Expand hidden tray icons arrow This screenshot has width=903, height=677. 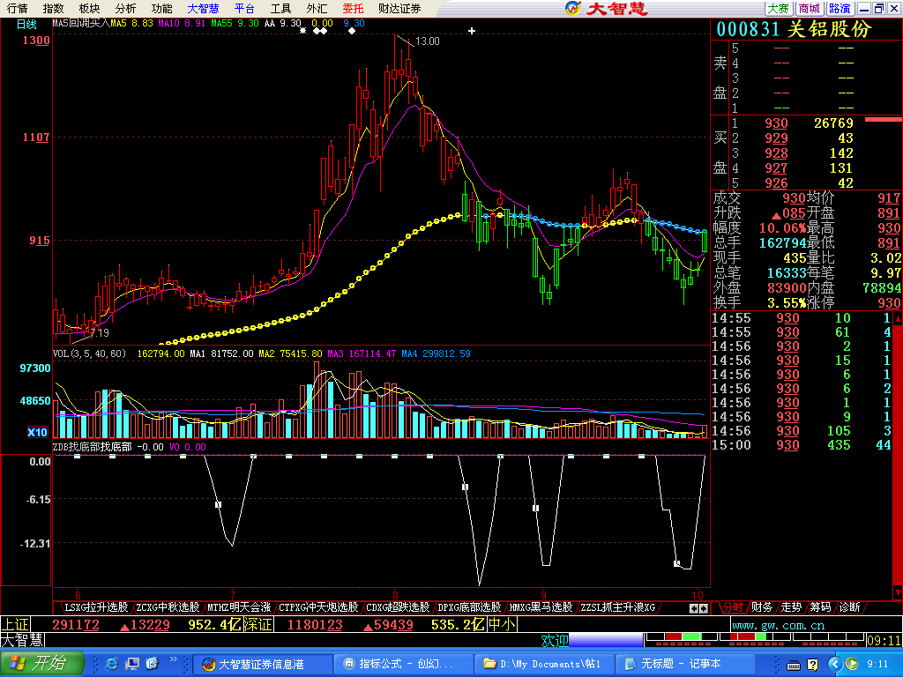pos(834,665)
